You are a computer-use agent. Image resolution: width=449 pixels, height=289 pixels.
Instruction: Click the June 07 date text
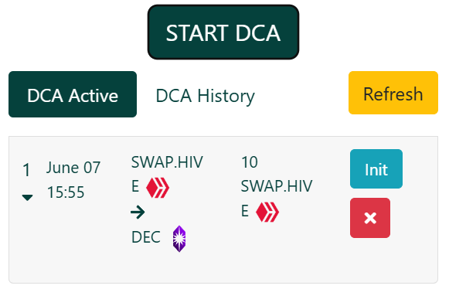(x=73, y=167)
